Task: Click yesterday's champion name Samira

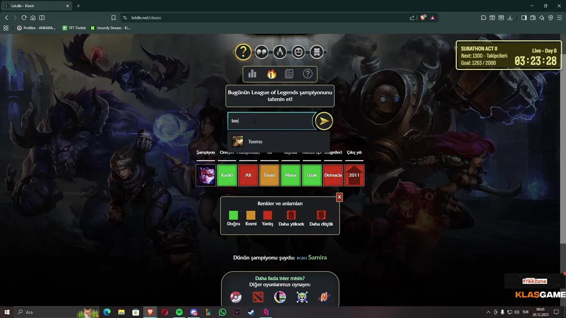Action: point(317,257)
